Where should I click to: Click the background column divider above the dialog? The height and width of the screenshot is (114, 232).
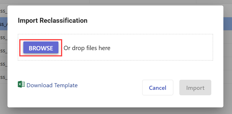(x=90, y=2)
